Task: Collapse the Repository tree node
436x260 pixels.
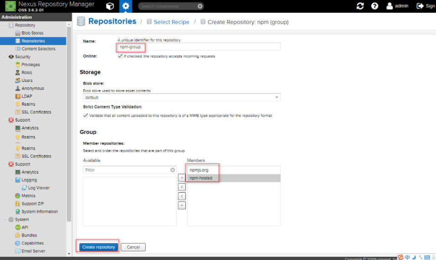Action: point(5,25)
